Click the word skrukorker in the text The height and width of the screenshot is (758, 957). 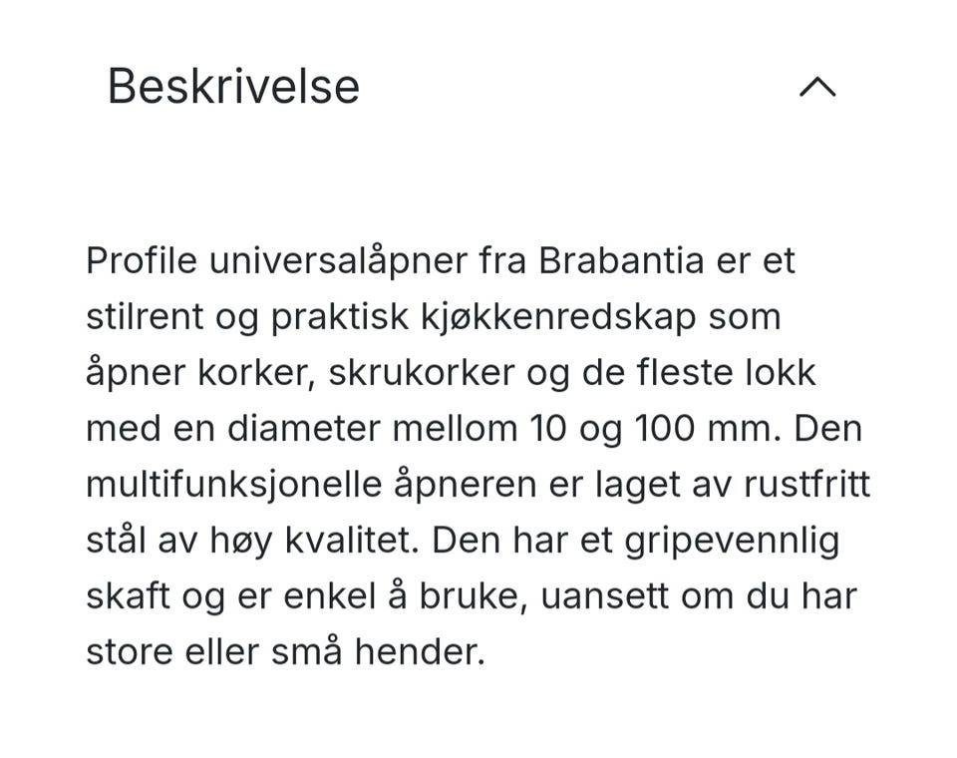tap(422, 373)
